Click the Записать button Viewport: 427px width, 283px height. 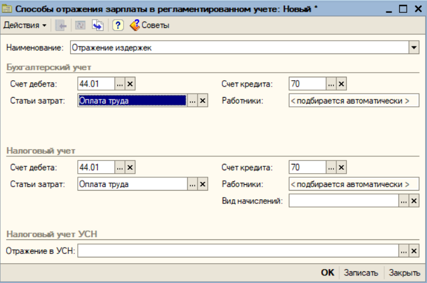[x=361, y=273]
